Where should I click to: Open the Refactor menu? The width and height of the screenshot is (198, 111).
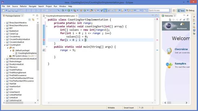pos(24,6)
